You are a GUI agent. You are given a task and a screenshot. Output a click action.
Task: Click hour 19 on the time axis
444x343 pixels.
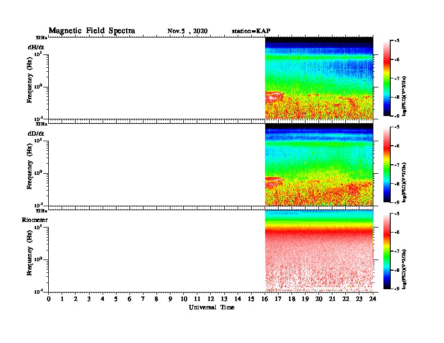(x=305, y=299)
